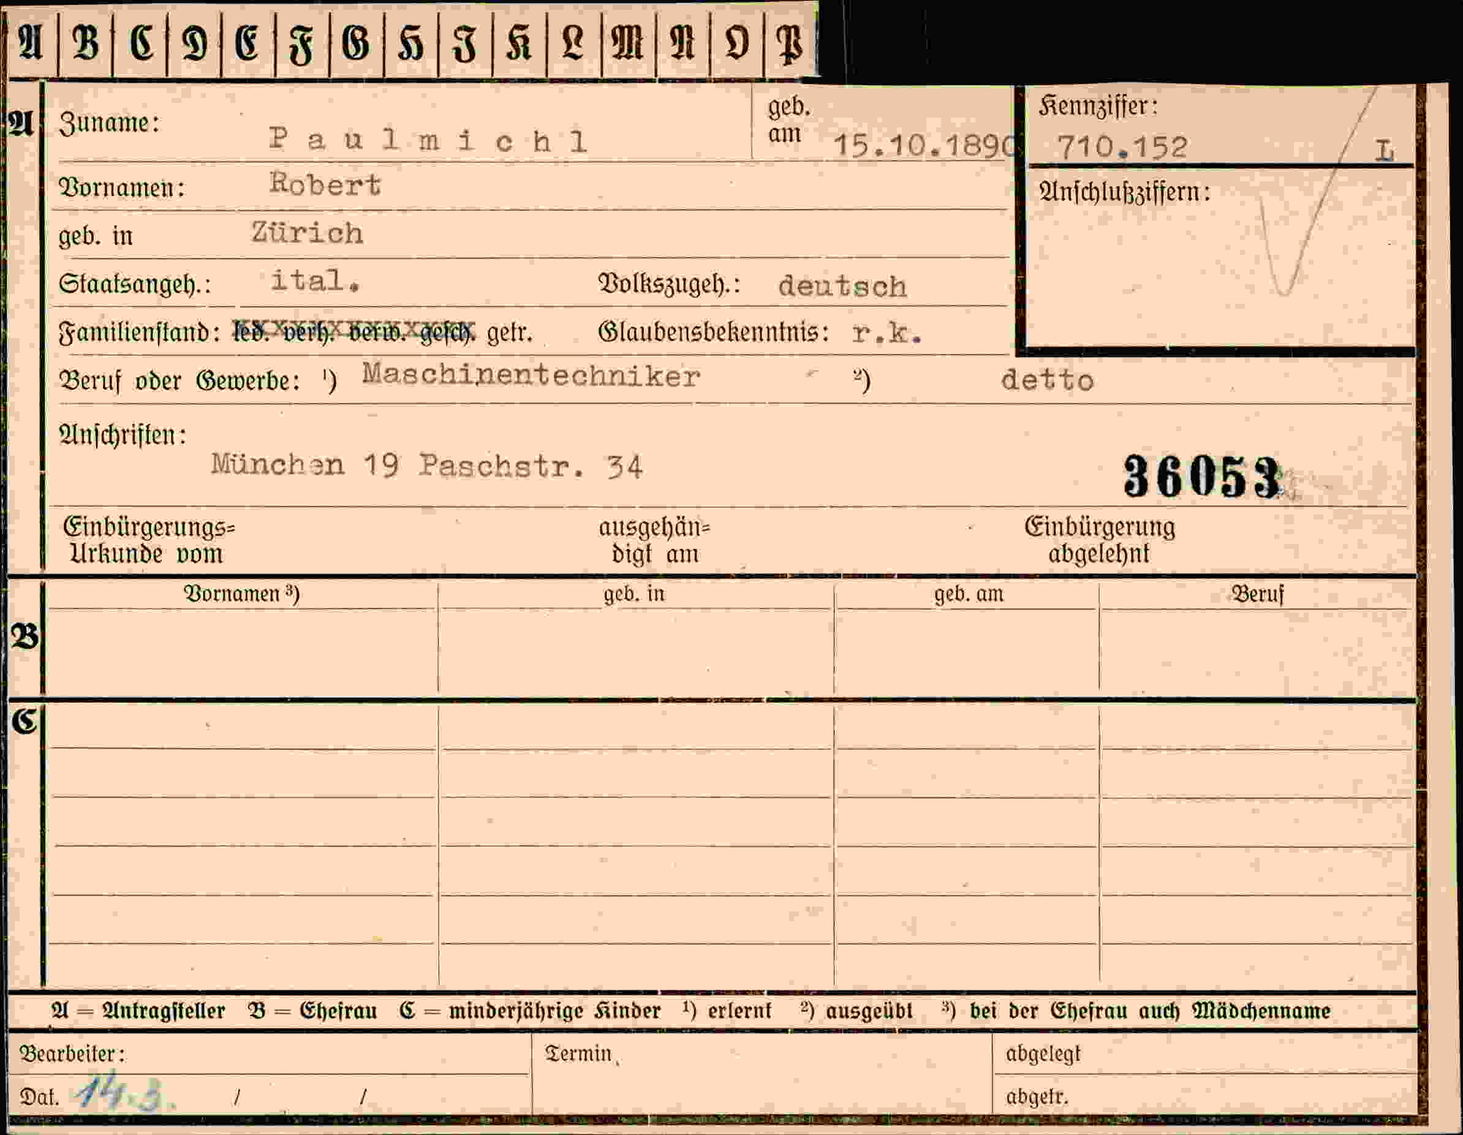Click the occupation 'Maschinentechniker'
The height and width of the screenshot is (1135, 1463).
531,375
